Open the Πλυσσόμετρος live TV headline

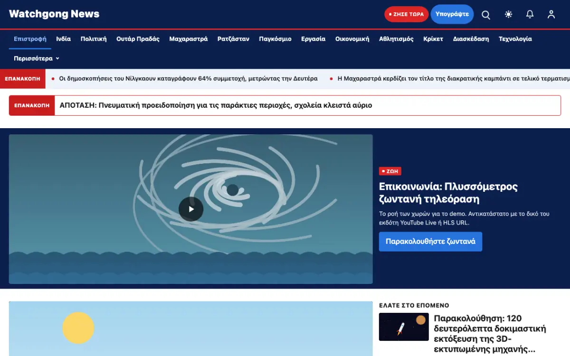tap(448, 193)
